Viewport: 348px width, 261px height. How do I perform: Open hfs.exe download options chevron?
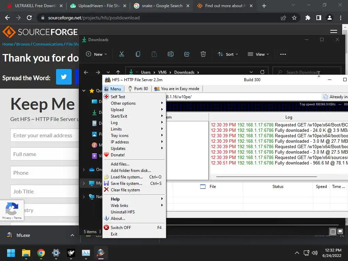click(x=72, y=235)
